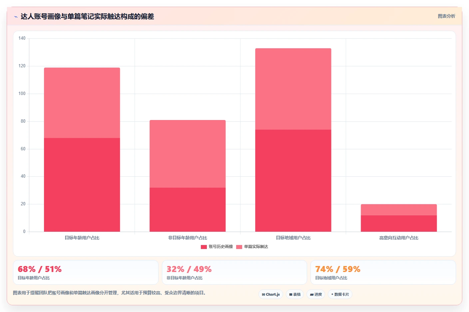Click the star icon inside 数据卡片 chip
Screen dimensions: 469x312
click(x=332, y=294)
